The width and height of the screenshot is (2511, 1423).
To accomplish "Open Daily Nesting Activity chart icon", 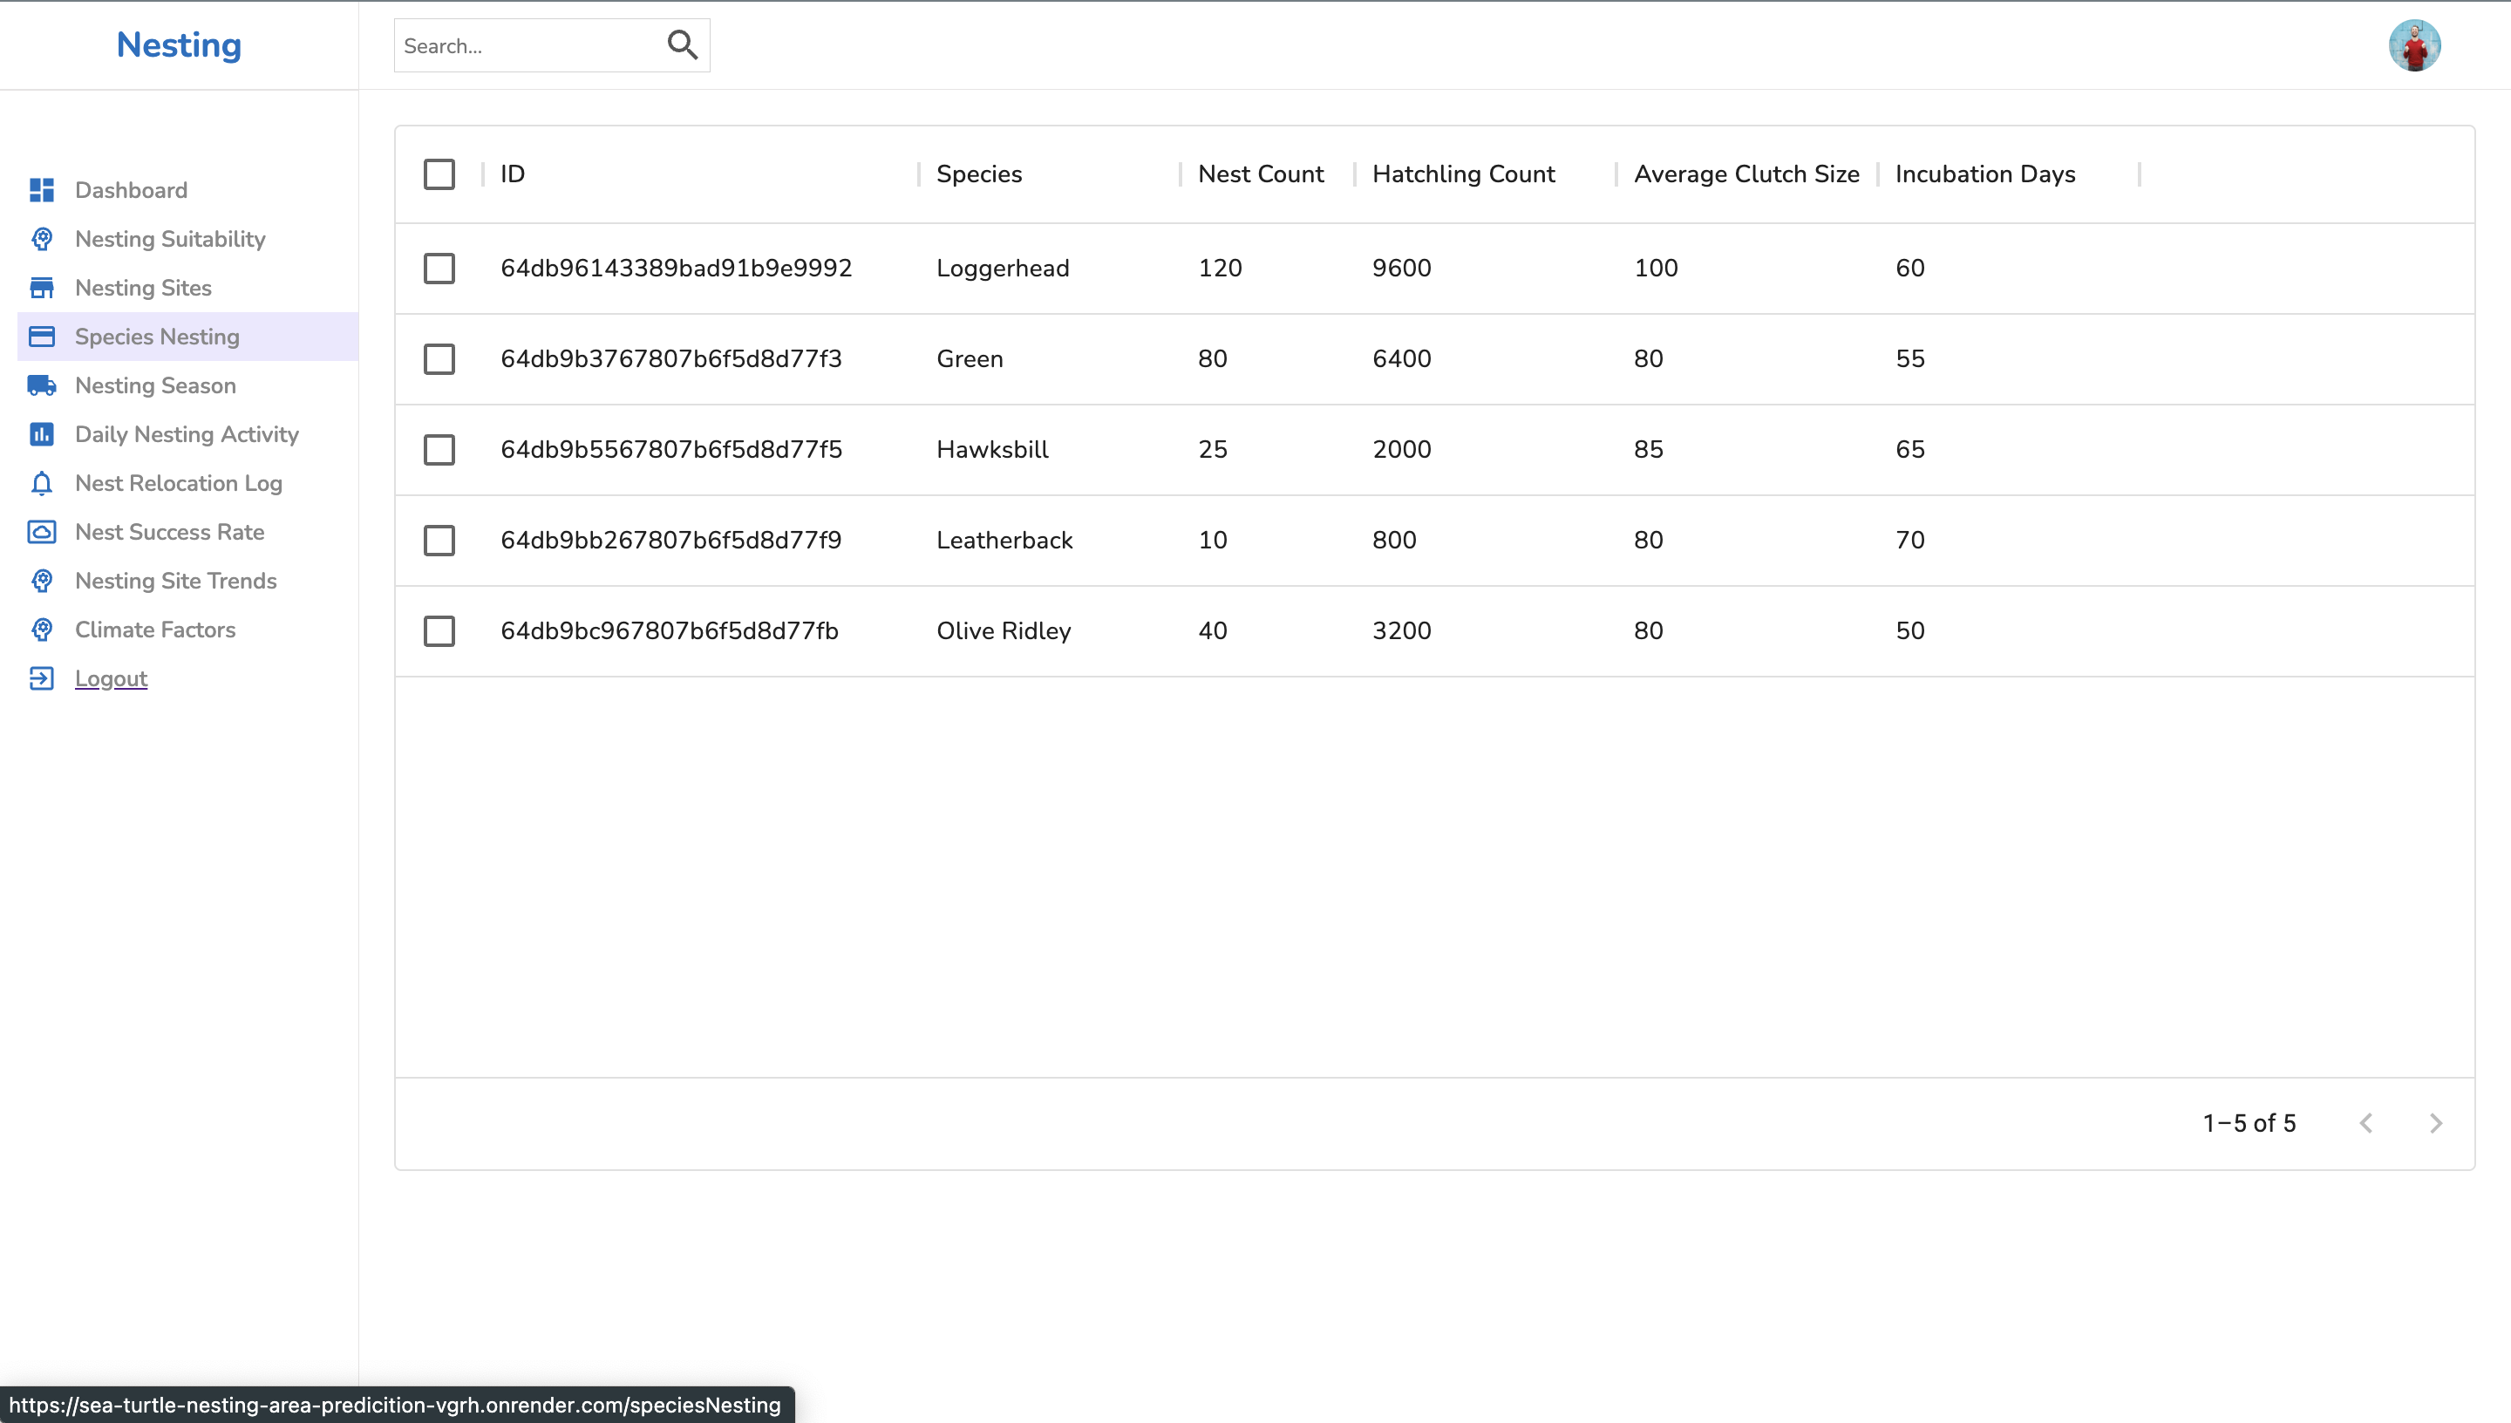I will [42, 434].
